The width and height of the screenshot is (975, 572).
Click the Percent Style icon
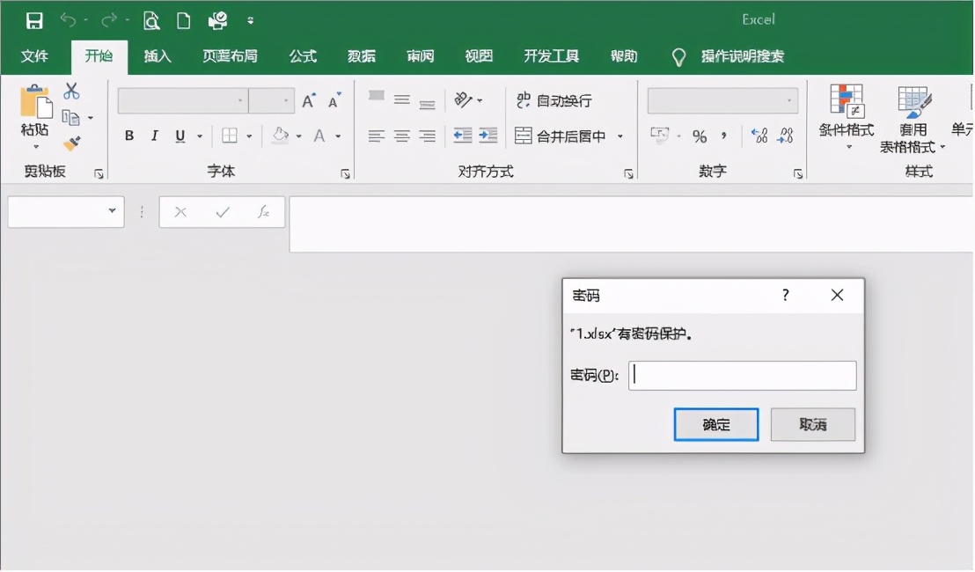pos(700,136)
